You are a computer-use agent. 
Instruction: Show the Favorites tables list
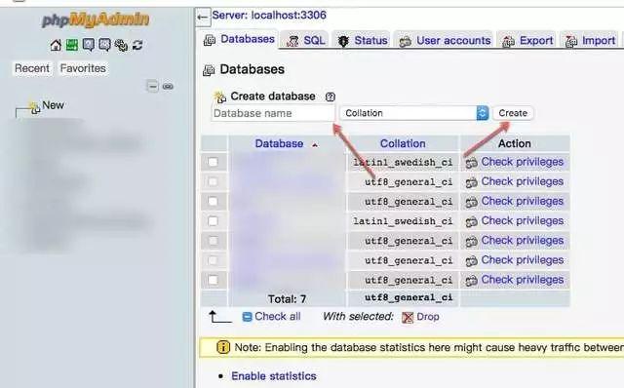pyautogui.click(x=83, y=68)
